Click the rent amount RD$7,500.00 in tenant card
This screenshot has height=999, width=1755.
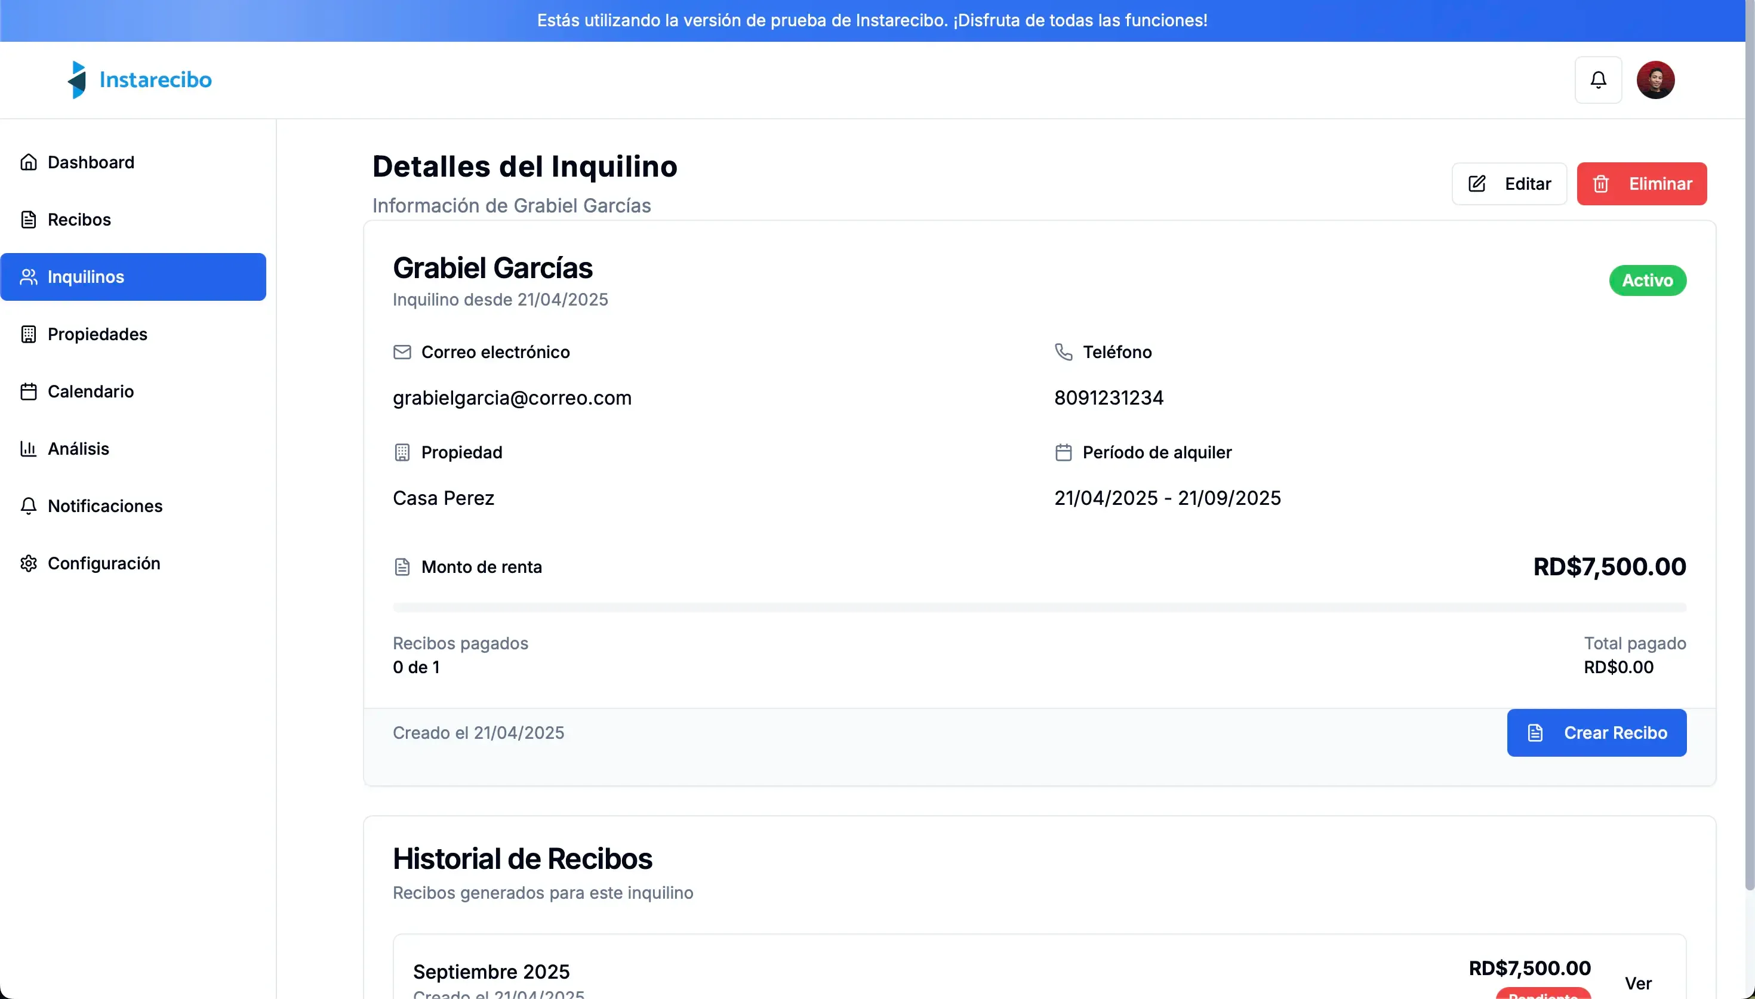[1609, 567]
